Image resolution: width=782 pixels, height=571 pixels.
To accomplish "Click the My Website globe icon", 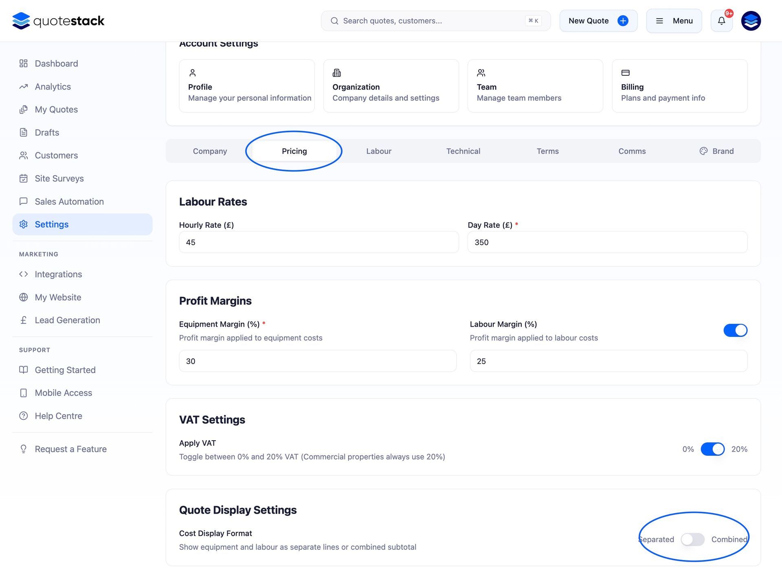I will pyautogui.click(x=24, y=297).
